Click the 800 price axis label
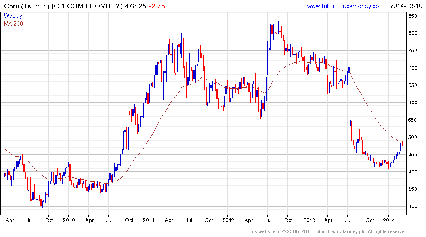This screenshot has height=237, width=426. (413, 33)
